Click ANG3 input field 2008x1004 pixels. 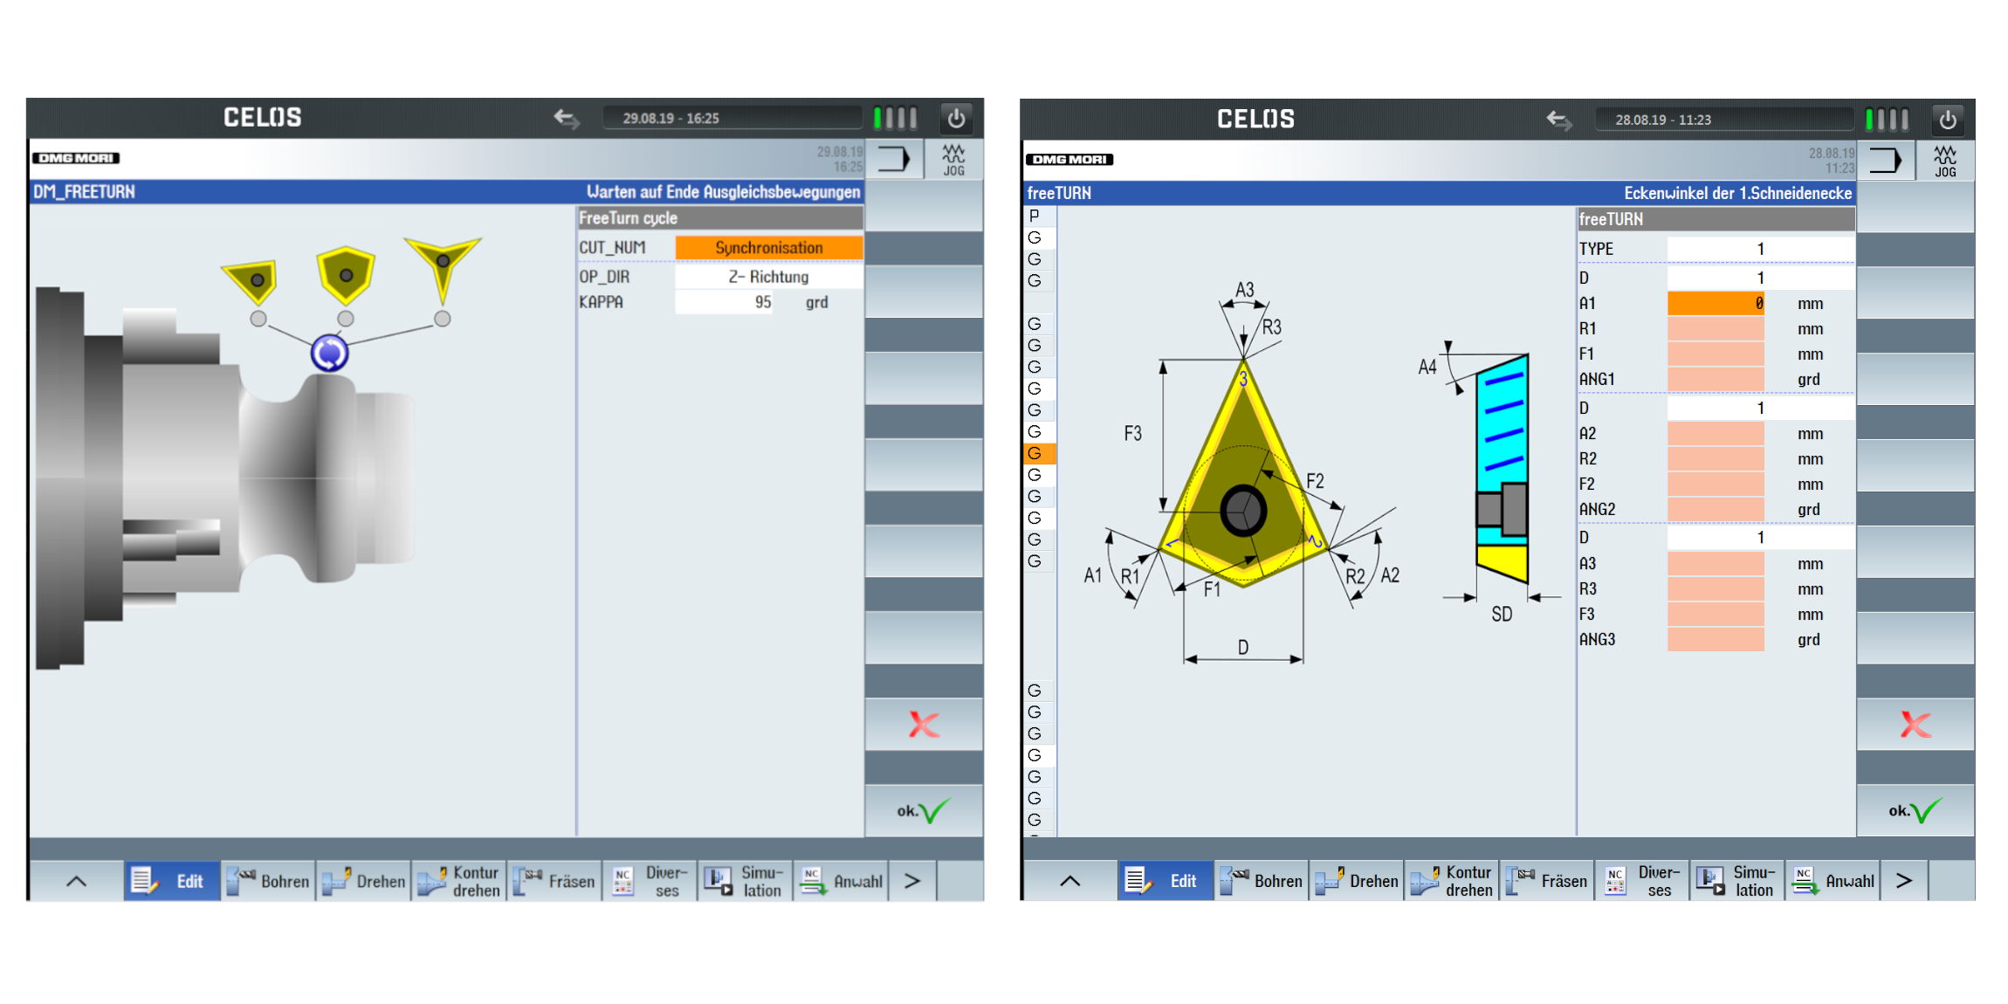click(x=1716, y=640)
